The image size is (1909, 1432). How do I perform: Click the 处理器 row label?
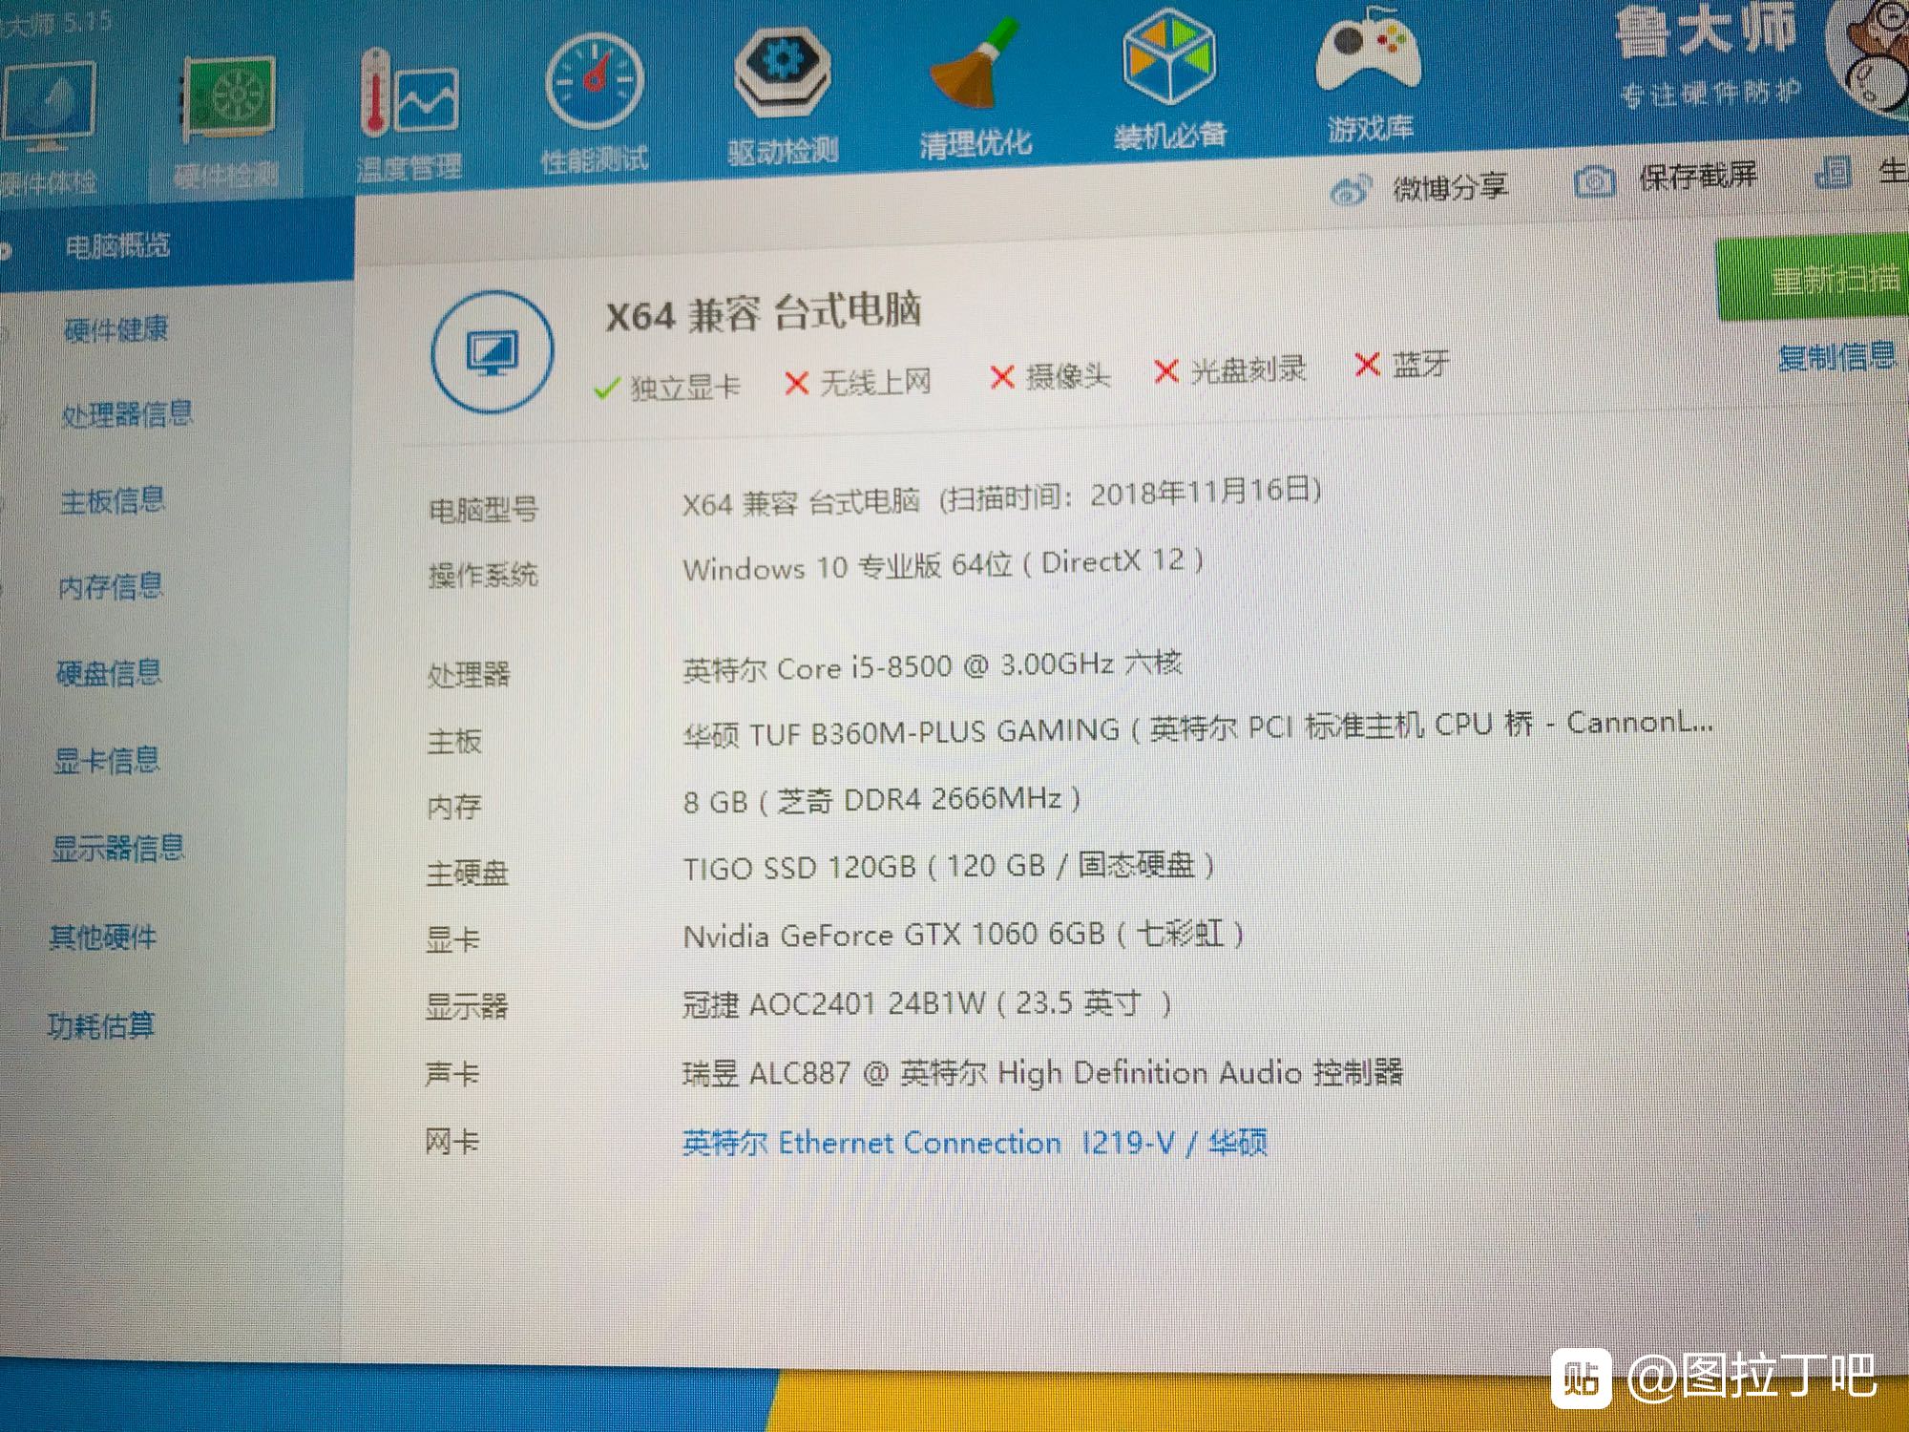pyautogui.click(x=468, y=675)
